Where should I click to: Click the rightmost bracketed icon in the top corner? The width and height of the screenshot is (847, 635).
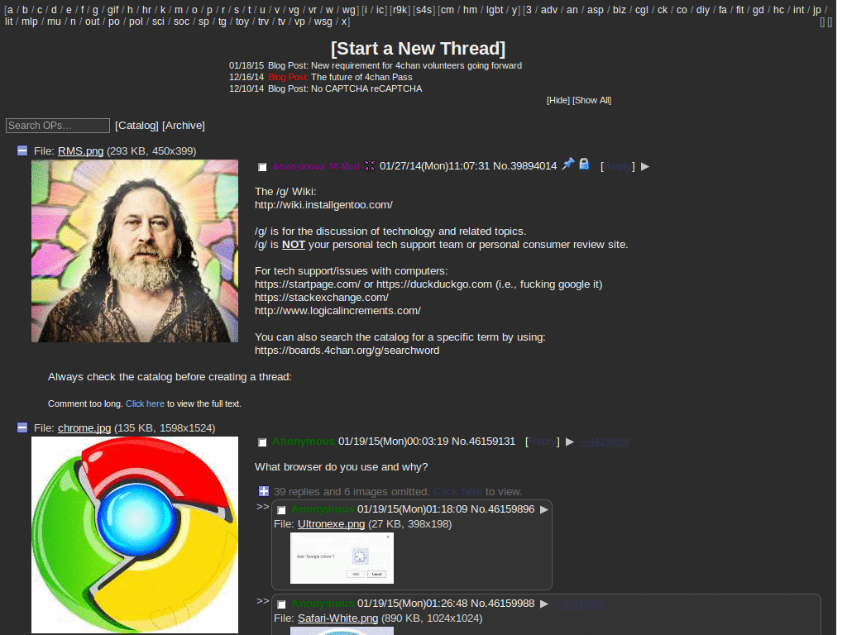[828, 22]
